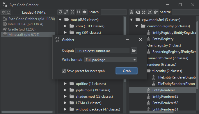Maximize the Byte Code Grabber window

coord(180,5)
